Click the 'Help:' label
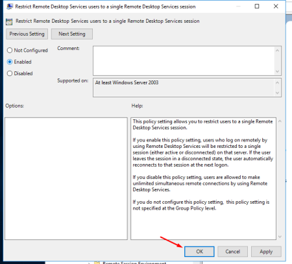The width and height of the screenshot is (292, 264). (137, 106)
